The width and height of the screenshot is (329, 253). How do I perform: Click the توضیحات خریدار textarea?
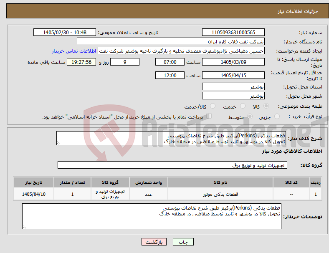pyautogui.click(x=152, y=216)
